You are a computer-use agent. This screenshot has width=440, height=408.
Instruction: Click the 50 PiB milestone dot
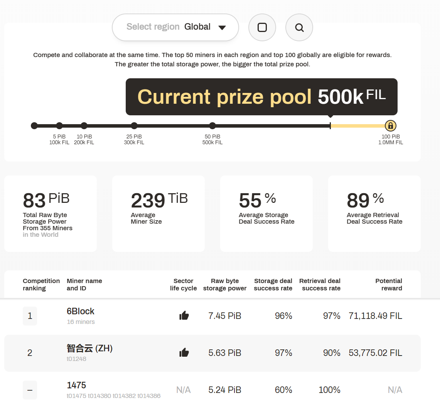[x=212, y=126]
